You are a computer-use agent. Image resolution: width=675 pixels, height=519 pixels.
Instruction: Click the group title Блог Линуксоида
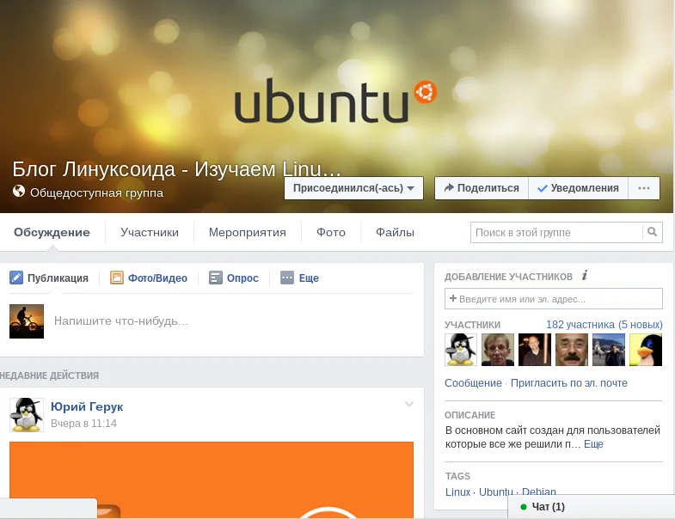click(176, 169)
